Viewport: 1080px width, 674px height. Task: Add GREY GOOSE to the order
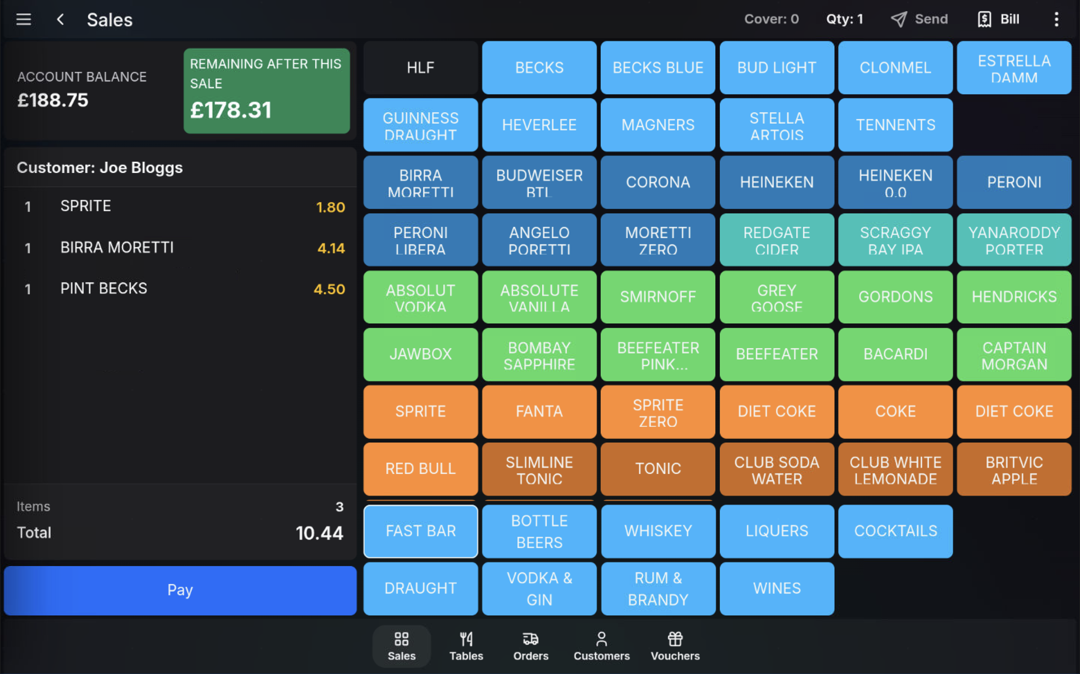point(777,298)
